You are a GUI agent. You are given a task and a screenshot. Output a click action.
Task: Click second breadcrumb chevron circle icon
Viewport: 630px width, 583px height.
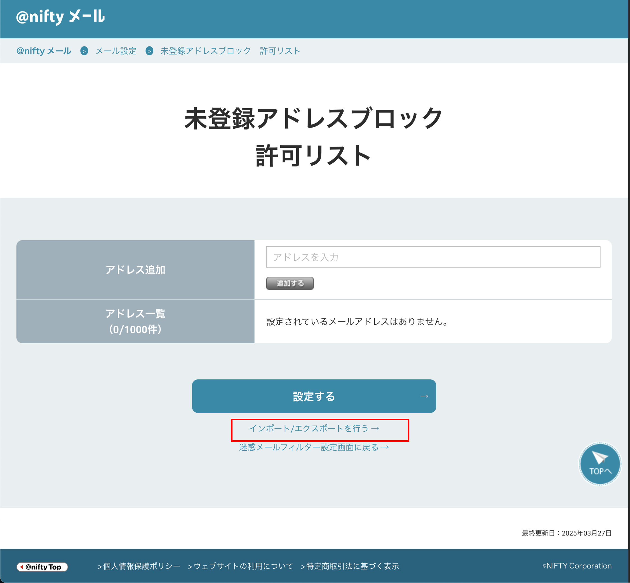[150, 51]
